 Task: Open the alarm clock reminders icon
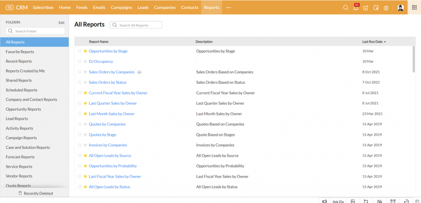pos(393,201)
